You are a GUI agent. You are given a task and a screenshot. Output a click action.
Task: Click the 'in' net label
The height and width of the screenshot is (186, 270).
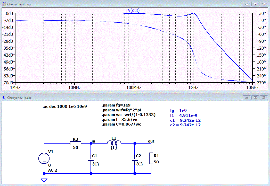click(x=93, y=141)
